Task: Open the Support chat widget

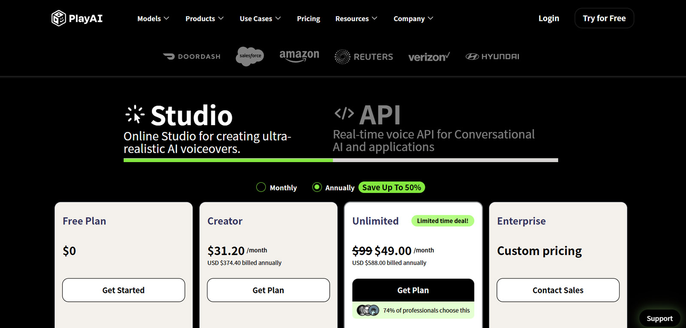Action: click(x=659, y=319)
